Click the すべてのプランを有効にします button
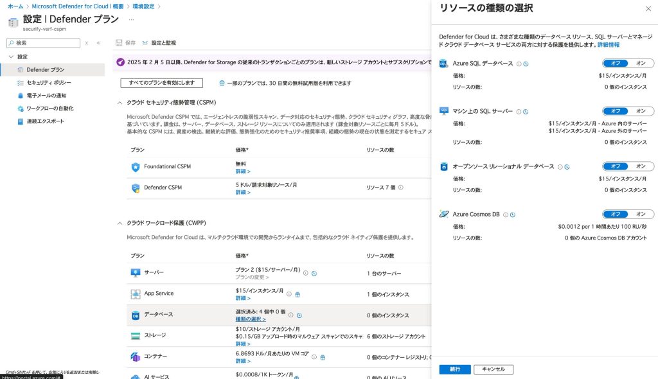 (161, 83)
